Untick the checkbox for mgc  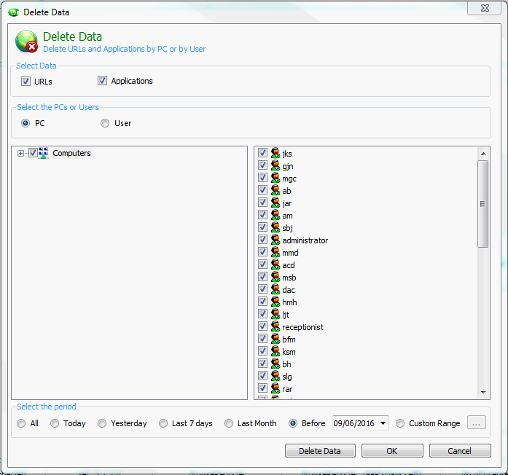pyautogui.click(x=262, y=178)
